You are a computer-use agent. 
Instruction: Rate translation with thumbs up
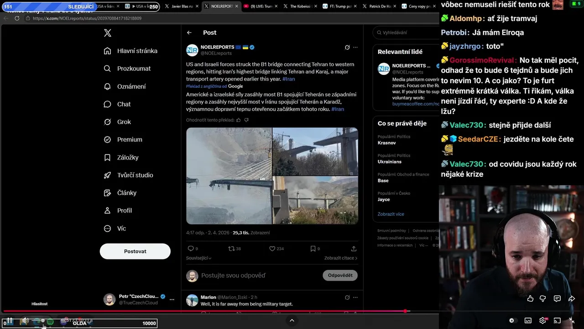coord(239,120)
